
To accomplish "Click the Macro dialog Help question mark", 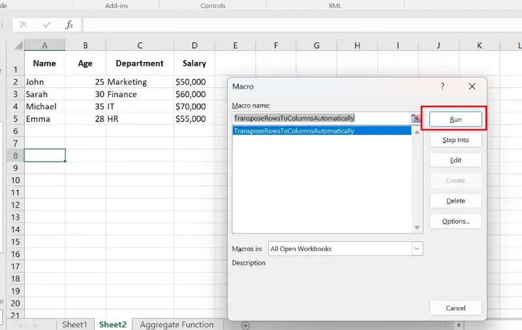I will coord(442,87).
